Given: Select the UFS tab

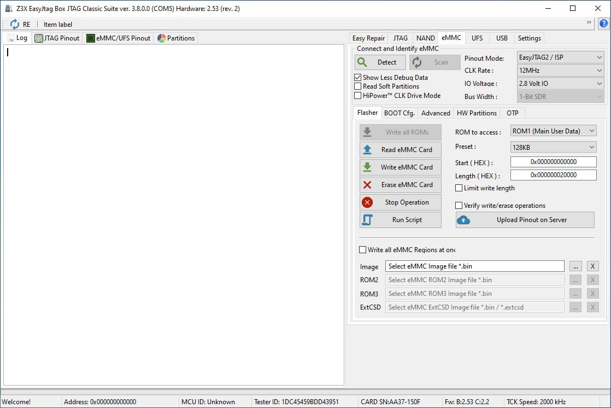Looking at the screenshot, I should tap(477, 38).
